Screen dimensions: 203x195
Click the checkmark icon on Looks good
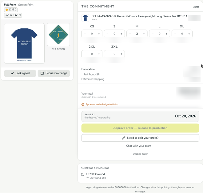click(12, 73)
